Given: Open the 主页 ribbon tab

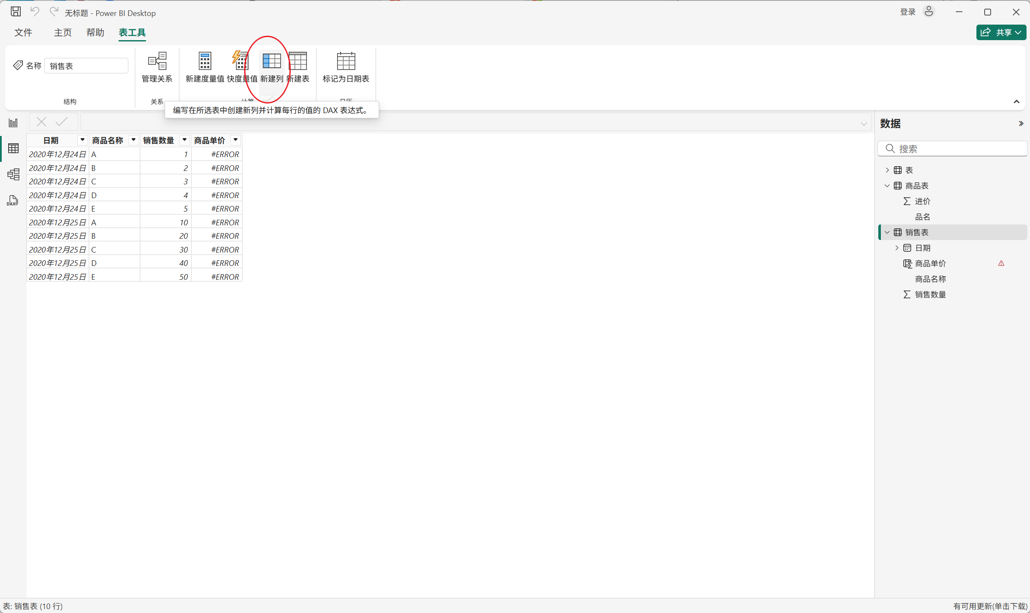Looking at the screenshot, I should [x=63, y=33].
